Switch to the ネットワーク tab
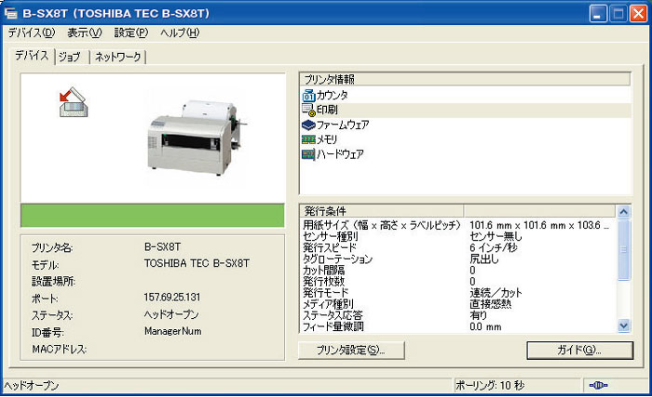This screenshot has height=397, width=652. pyautogui.click(x=116, y=57)
